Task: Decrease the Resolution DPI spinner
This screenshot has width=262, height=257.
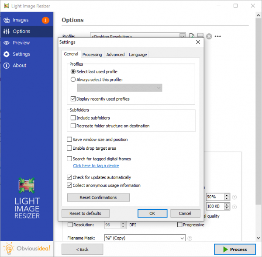Action: pyautogui.click(x=123, y=226)
